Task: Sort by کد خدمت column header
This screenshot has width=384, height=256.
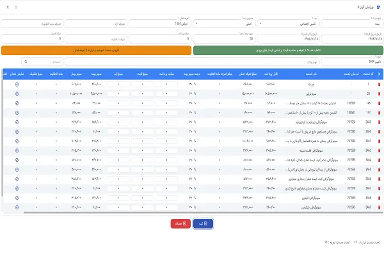Action: [x=369, y=74]
